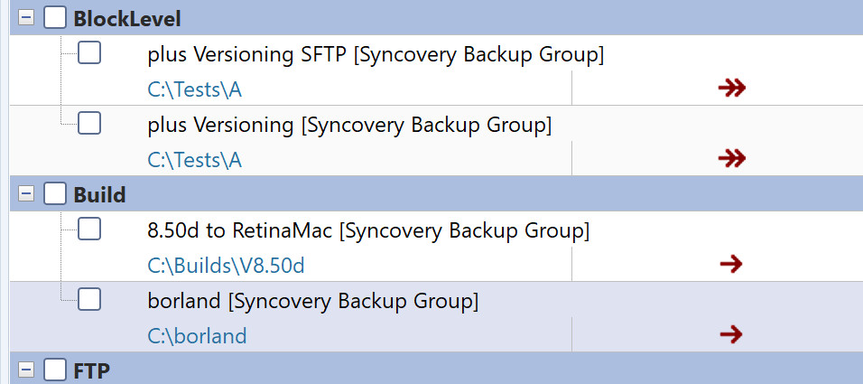Tick the BlockLevel group checkbox
Viewport: 863px width, 384px height.
click(x=56, y=17)
